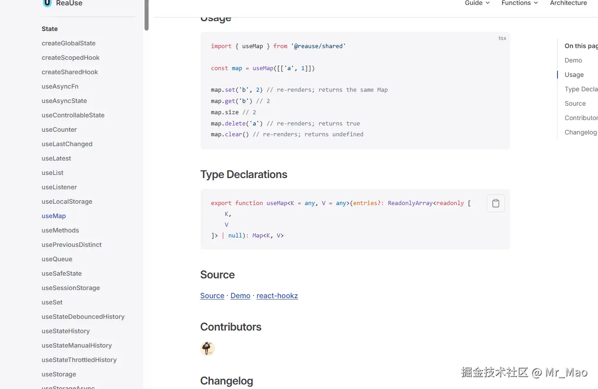Screen dimensions: 598x389
Task: Open useLocalStorage in sidebar
Action: click(67, 201)
